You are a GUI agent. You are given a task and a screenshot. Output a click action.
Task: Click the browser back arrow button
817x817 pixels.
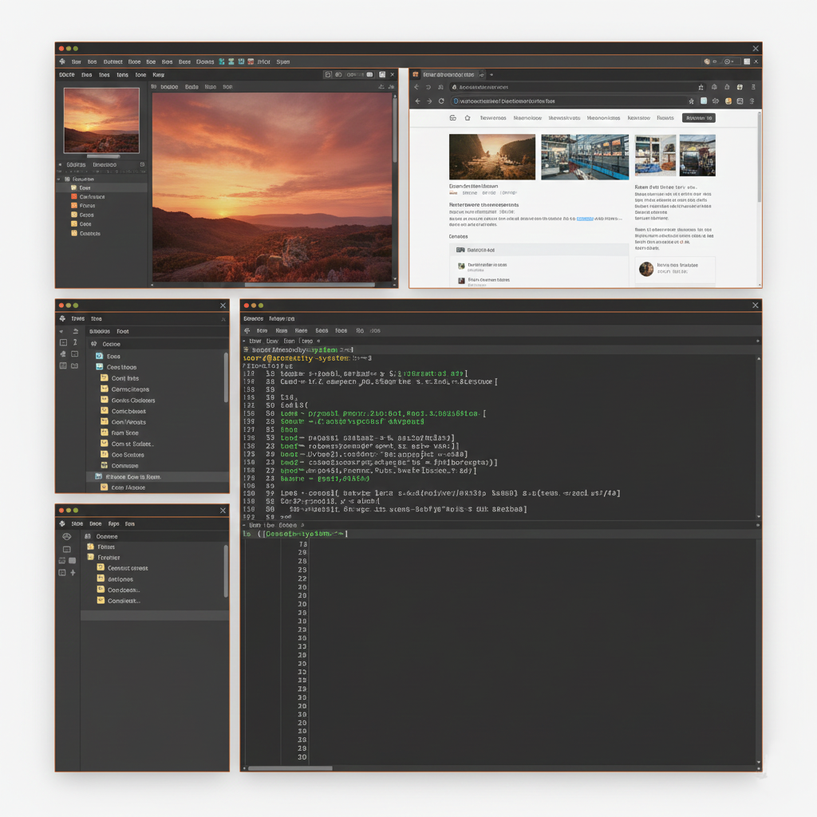click(416, 101)
